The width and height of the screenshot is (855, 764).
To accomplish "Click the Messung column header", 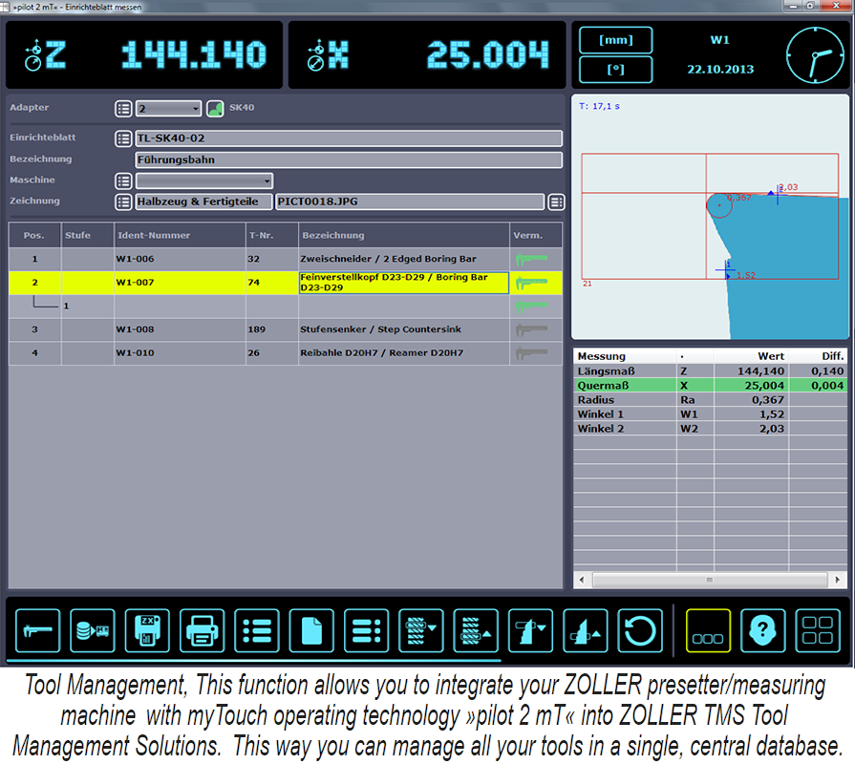I will pyautogui.click(x=625, y=356).
